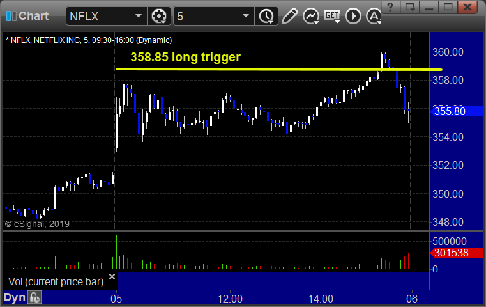Click the play replay button icon
This screenshot has height=307, width=486.
click(x=353, y=16)
